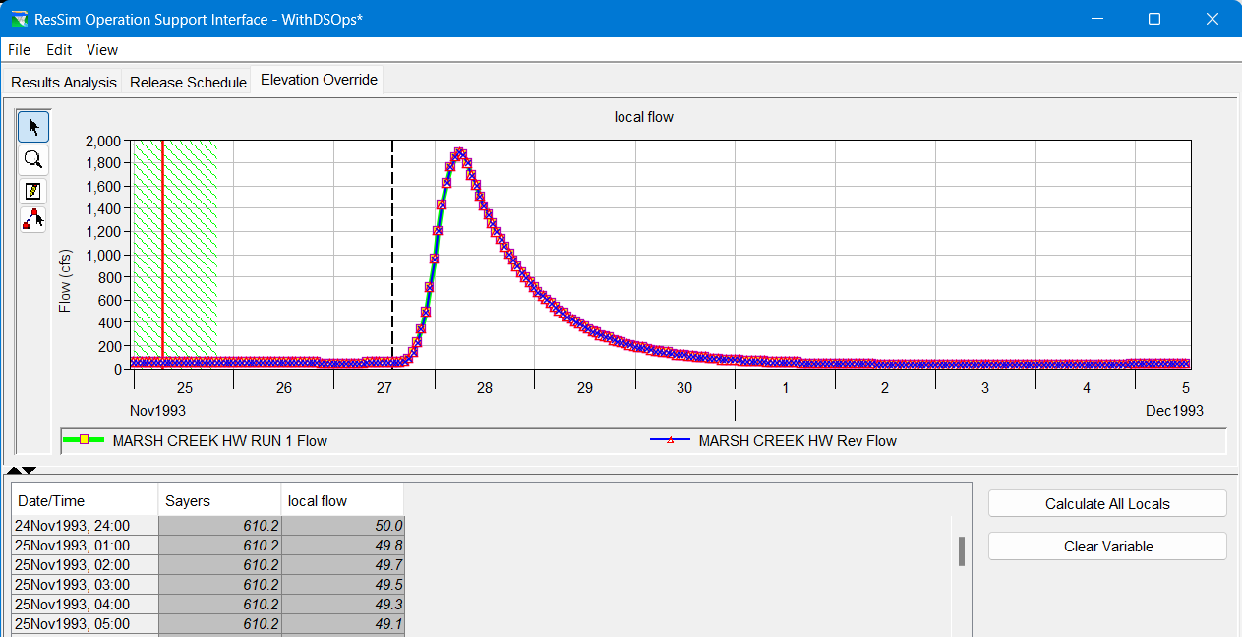Select the line point editing tool
Screen dimensions: 1242x637
(x=33, y=219)
